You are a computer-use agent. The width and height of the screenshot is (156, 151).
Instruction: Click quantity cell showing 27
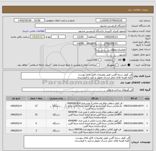36,106
